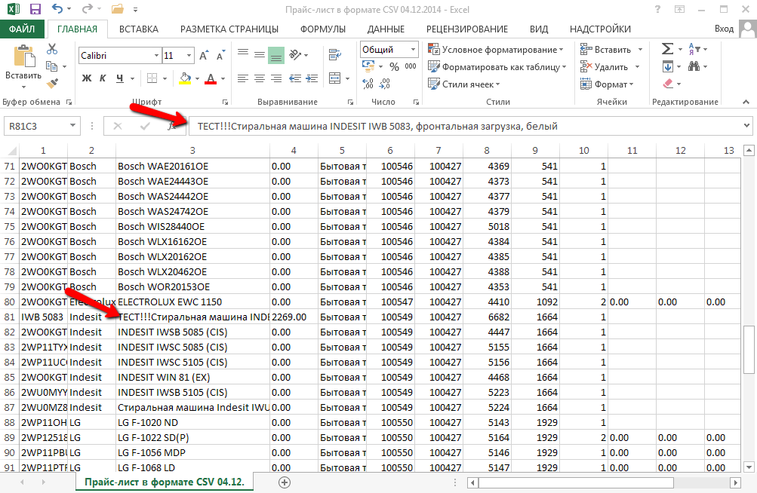The height and width of the screenshot is (493, 757).
Task: Click the Формат cells button
Action: click(606, 84)
